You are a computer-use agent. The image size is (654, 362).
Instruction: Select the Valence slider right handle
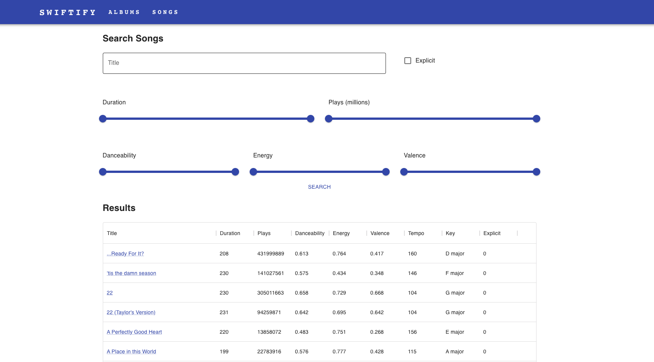pyautogui.click(x=536, y=171)
